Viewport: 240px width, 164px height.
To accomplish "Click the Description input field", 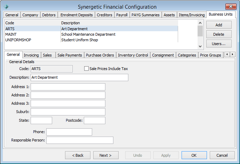I will pyautogui.click(x=79, y=77).
